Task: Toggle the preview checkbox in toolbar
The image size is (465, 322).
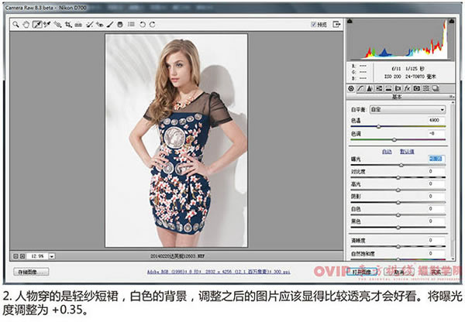Action: 313,24
